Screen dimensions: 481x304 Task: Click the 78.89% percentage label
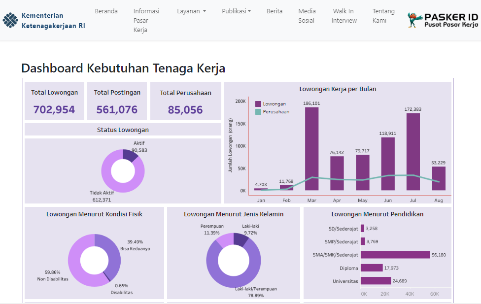[x=256, y=296]
